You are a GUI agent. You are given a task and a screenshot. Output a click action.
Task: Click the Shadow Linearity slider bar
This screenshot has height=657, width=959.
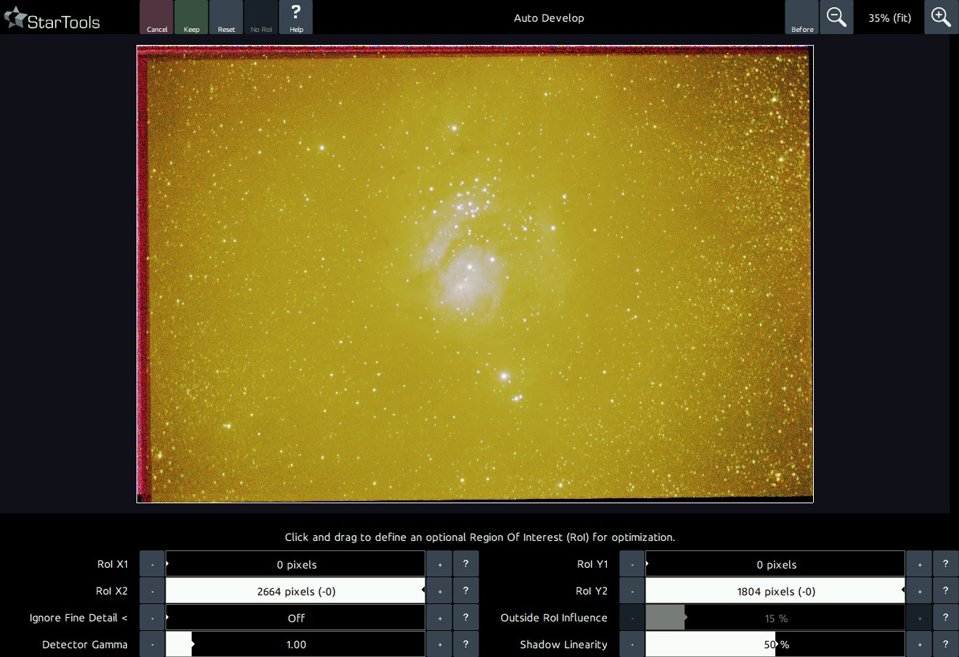pos(775,644)
